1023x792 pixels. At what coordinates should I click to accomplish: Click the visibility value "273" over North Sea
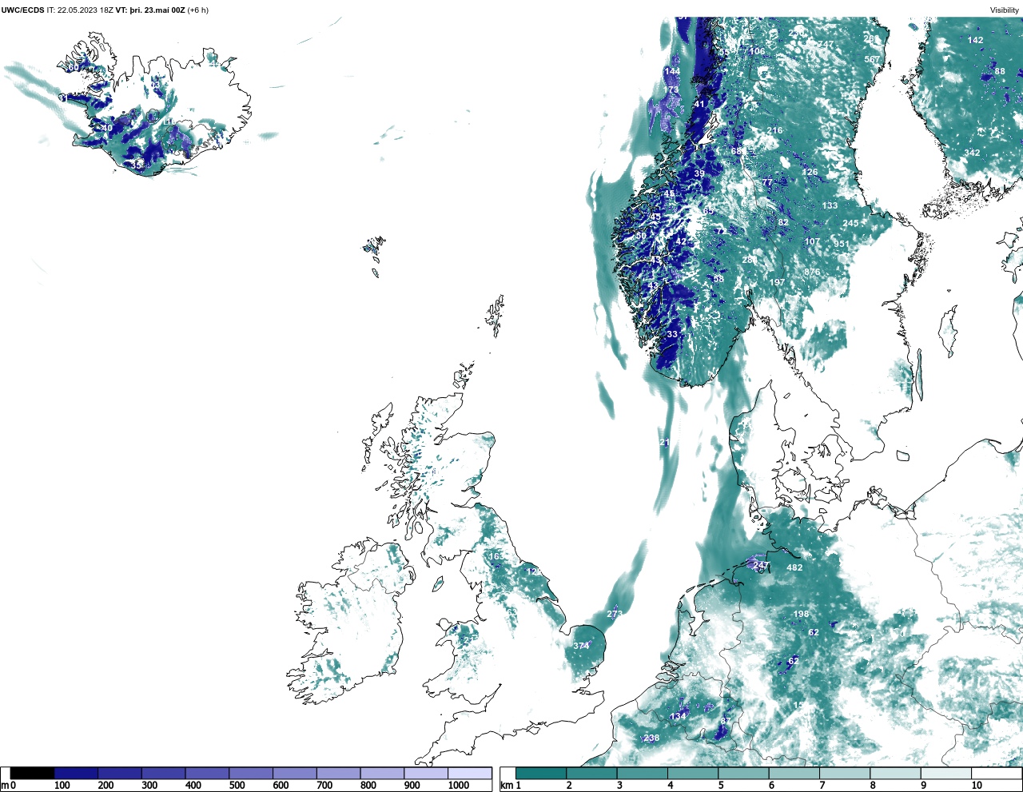tap(614, 614)
